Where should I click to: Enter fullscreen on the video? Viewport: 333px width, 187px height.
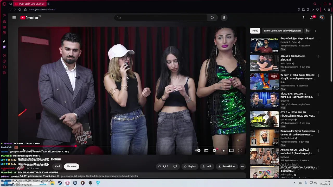(x=240, y=150)
